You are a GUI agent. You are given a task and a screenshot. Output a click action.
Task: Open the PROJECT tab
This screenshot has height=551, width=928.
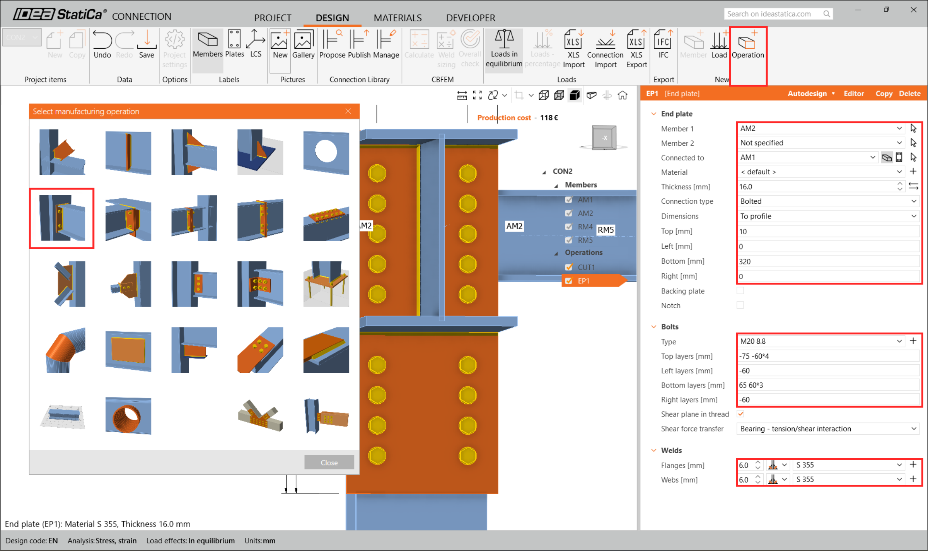click(x=272, y=18)
